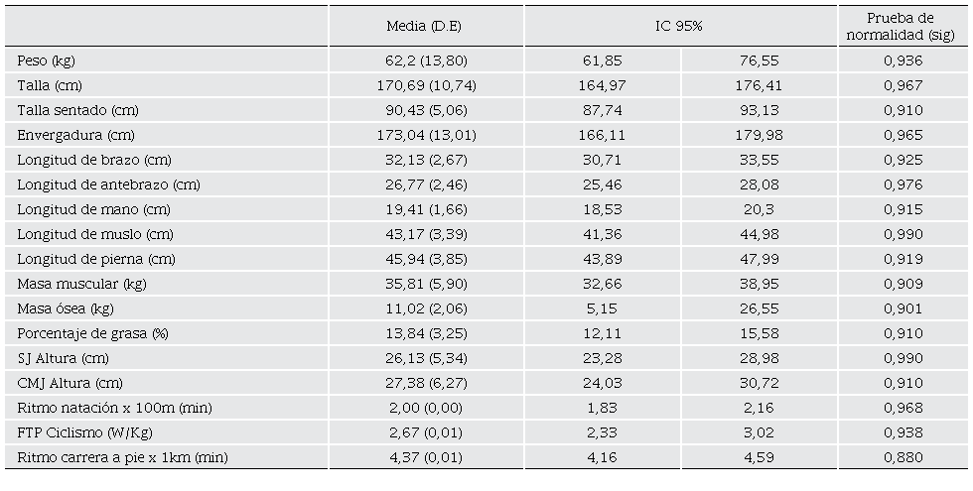973x491 pixels.
Task: Click the "Longitud de antebrazo (cm)" label
Action: click(x=94, y=184)
